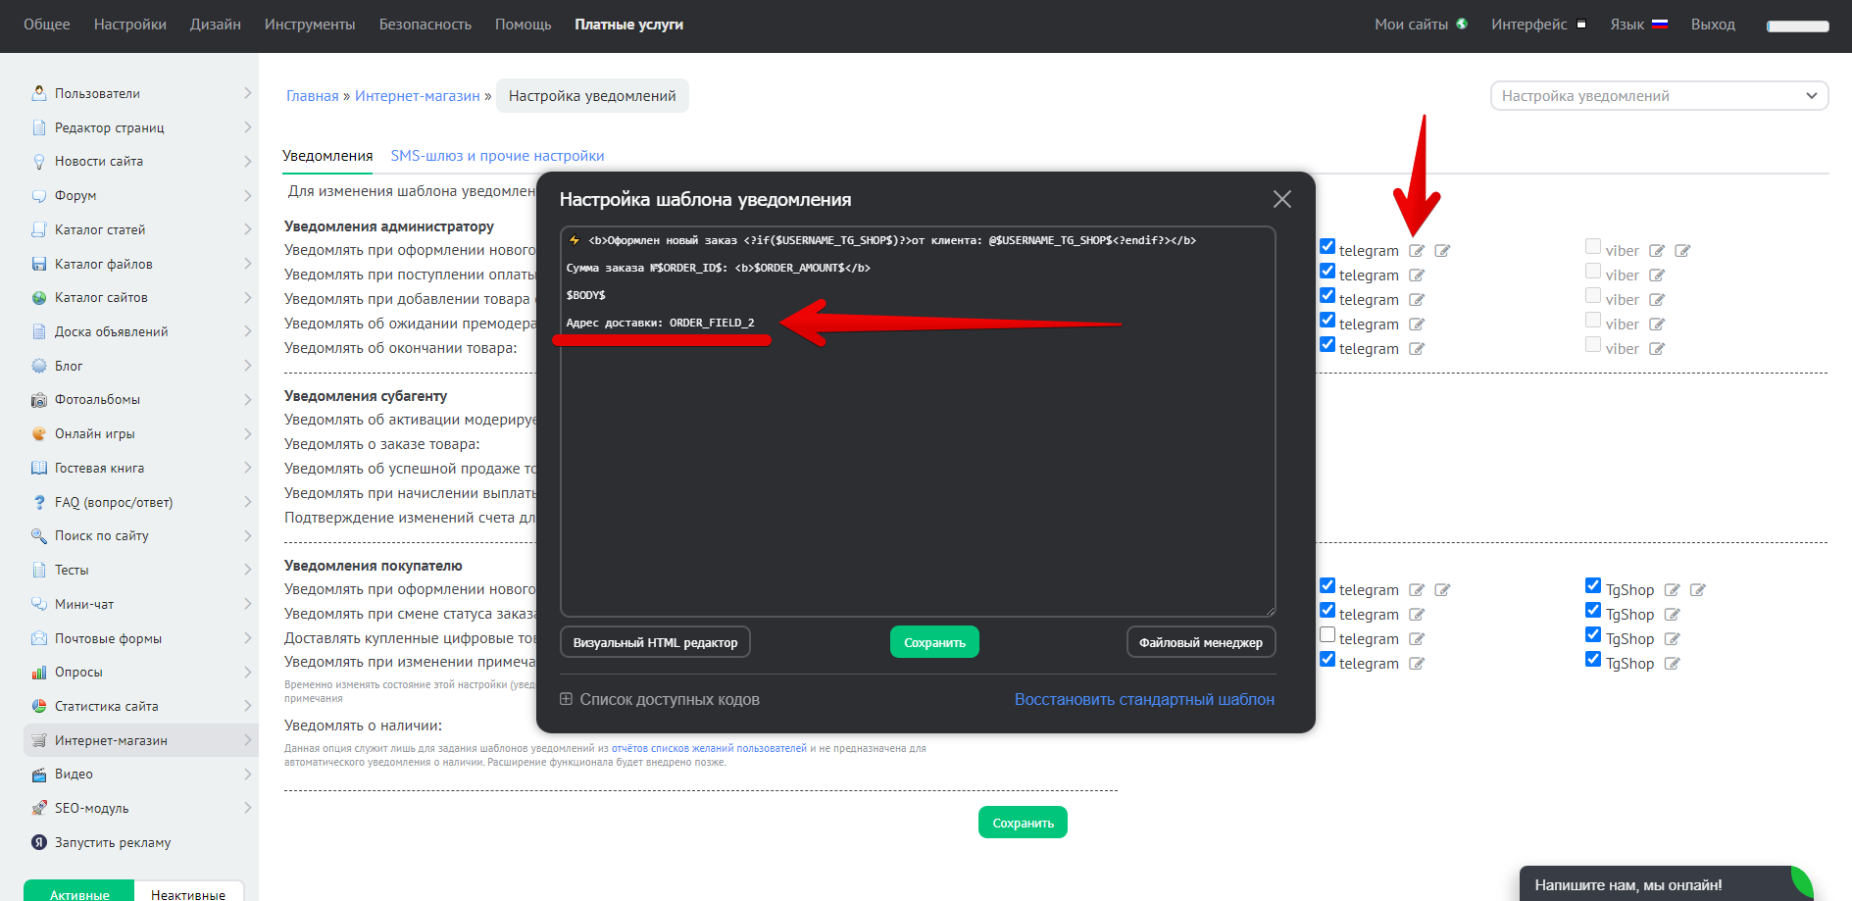Open the Paid services menu
Screen dimensions: 1852x901
click(x=628, y=25)
